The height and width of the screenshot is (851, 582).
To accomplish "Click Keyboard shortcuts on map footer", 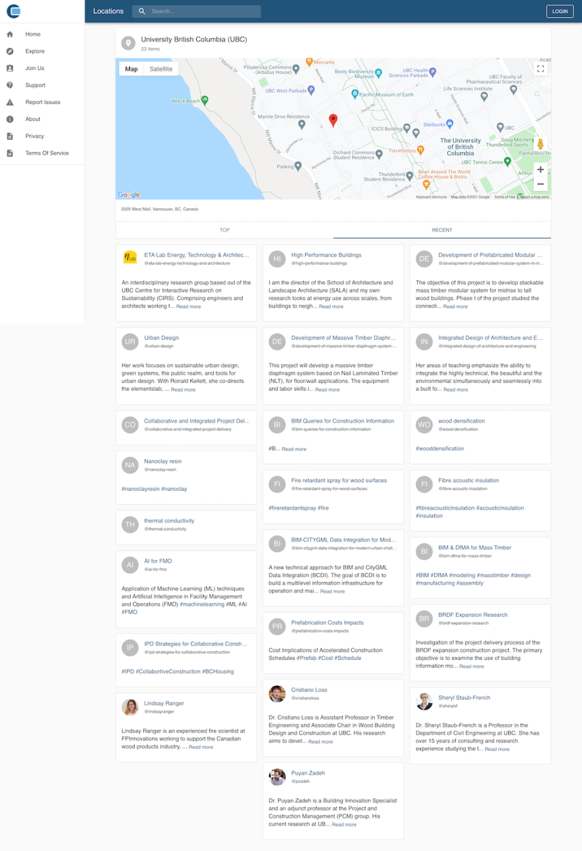I will point(432,197).
